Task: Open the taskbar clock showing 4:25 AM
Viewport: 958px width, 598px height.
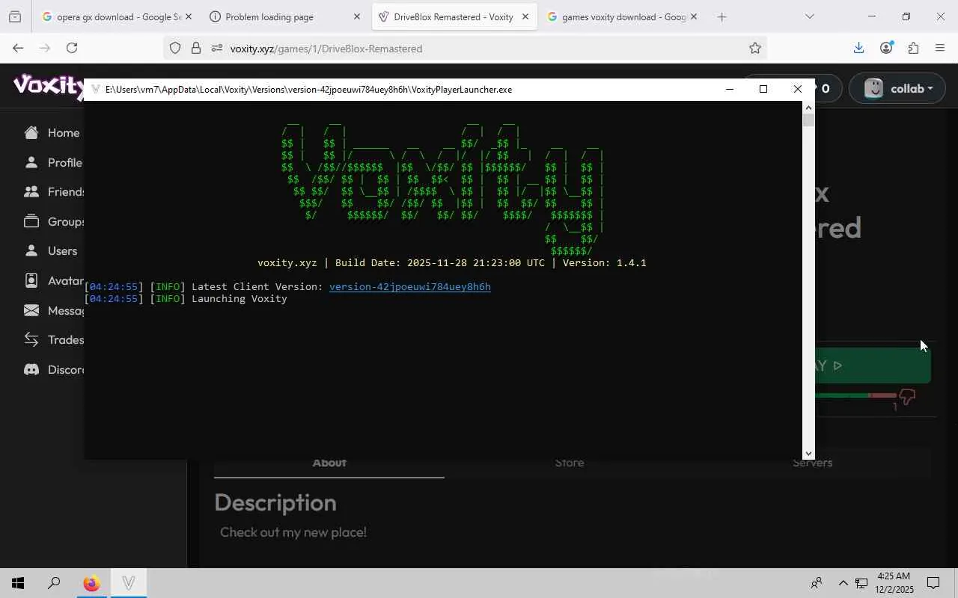Action: click(x=894, y=583)
